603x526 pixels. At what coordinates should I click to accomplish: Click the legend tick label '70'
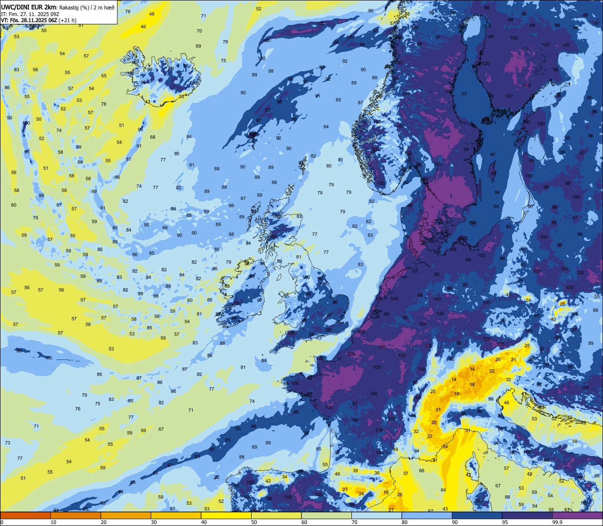click(354, 522)
